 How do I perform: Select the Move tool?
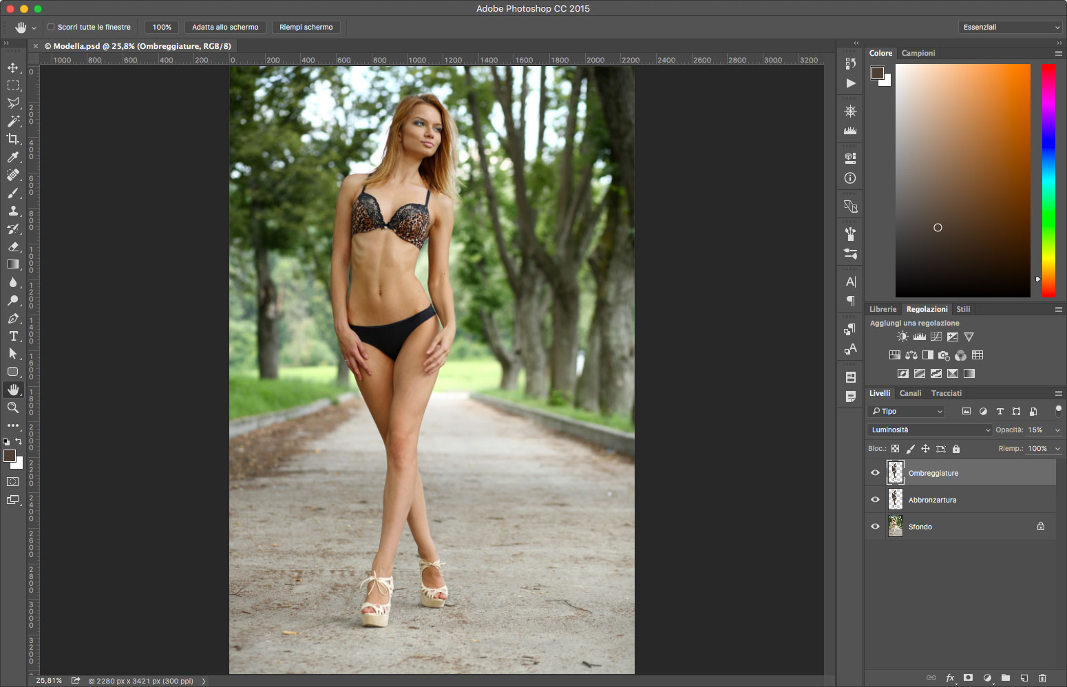tap(13, 67)
